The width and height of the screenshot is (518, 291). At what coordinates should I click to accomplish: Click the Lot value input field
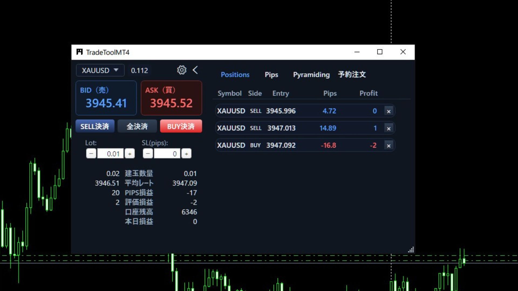click(110, 154)
